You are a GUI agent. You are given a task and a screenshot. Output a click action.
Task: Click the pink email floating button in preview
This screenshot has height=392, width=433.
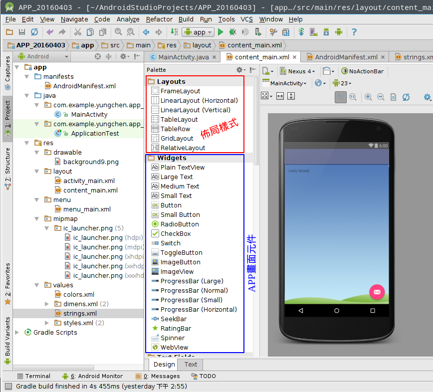point(377,292)
